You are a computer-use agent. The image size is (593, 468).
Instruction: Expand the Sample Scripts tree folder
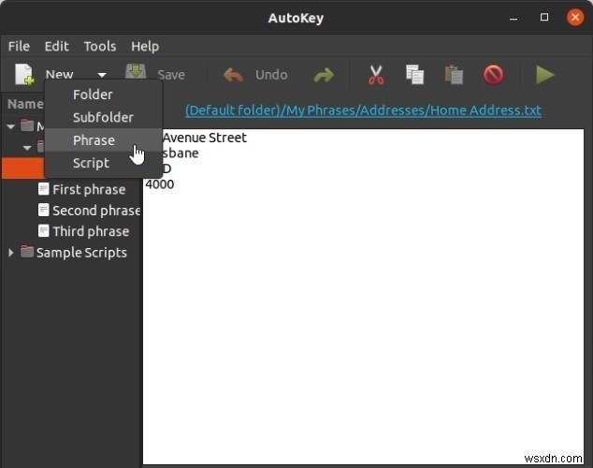11,253
